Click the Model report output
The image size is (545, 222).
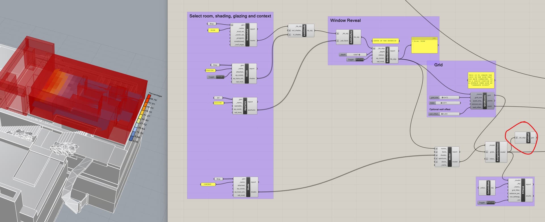point(455,152)
